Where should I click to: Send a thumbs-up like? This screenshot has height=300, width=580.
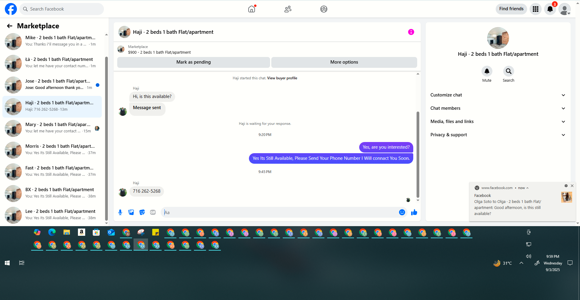[414, 212]
